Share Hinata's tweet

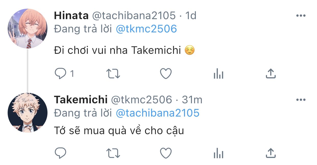pyautogui.click(x=271, y=74)
